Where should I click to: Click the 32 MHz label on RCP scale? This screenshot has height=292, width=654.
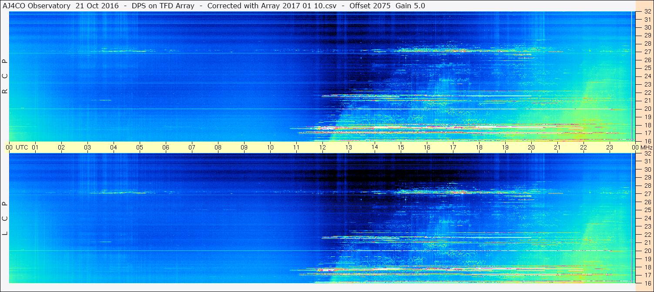pyautogui.click(x=647, y=12)
